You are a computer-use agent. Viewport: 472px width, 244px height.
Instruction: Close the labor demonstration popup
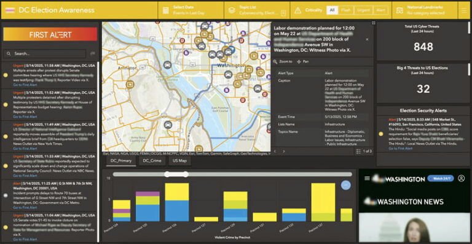[x=367, y=39]
